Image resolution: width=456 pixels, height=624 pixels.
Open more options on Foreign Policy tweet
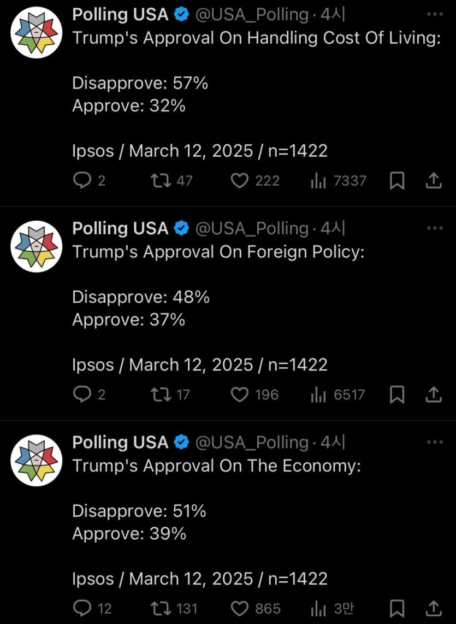(x=434, y=228)
